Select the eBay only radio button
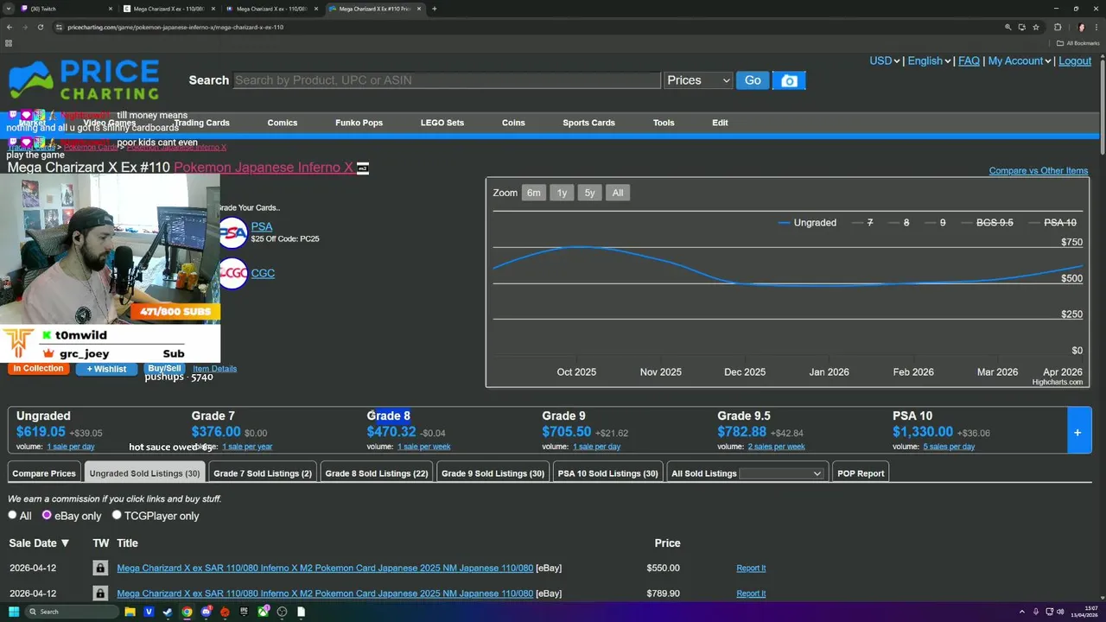Viewport: 1106px width, 622px height. (48, 515)
